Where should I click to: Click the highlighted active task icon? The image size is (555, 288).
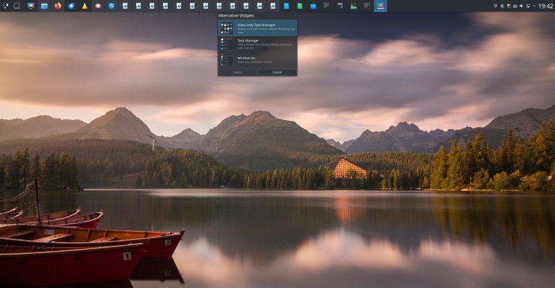(x=380, y=6)
